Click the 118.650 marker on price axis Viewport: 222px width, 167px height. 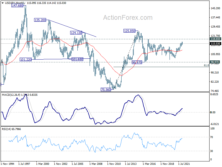(216, 39)
